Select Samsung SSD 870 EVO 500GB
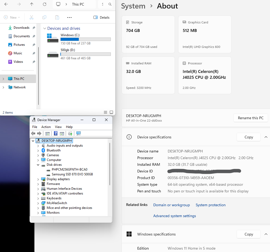 72,174
